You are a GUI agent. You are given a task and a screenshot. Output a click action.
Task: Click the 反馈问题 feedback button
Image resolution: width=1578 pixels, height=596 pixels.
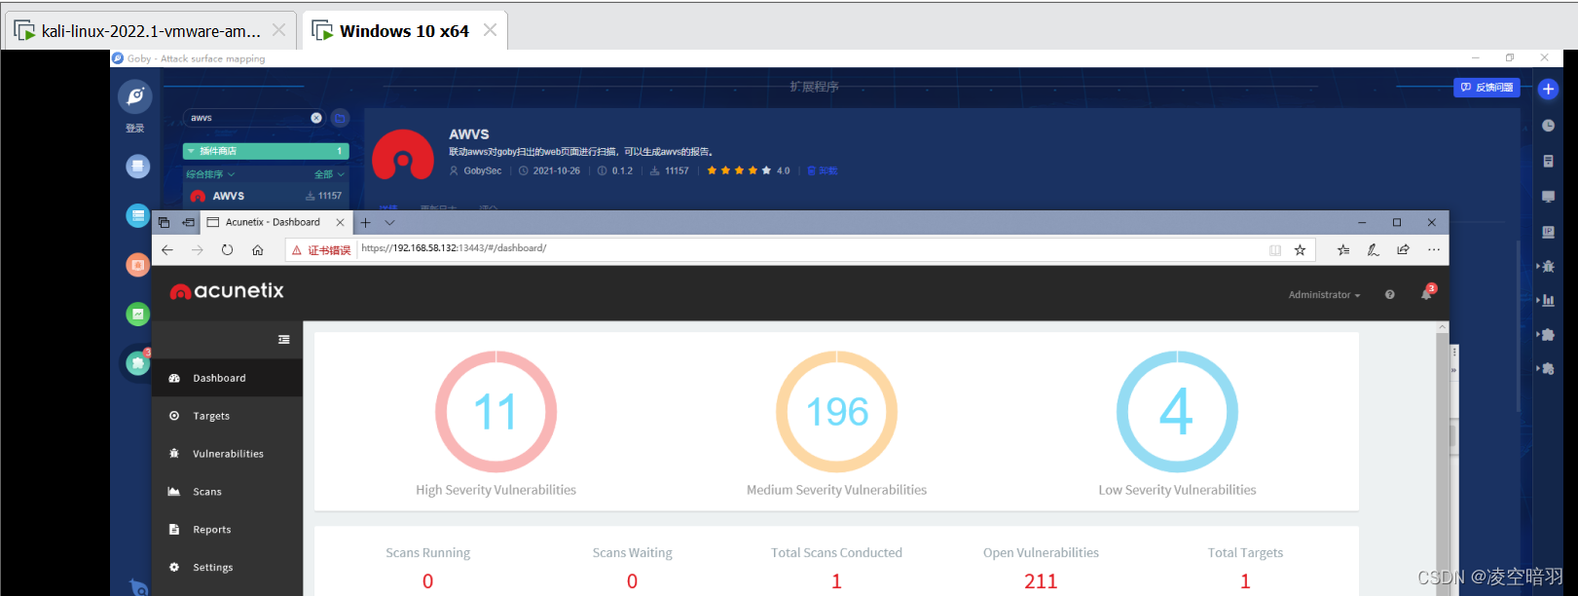(x=1486, y=88)
